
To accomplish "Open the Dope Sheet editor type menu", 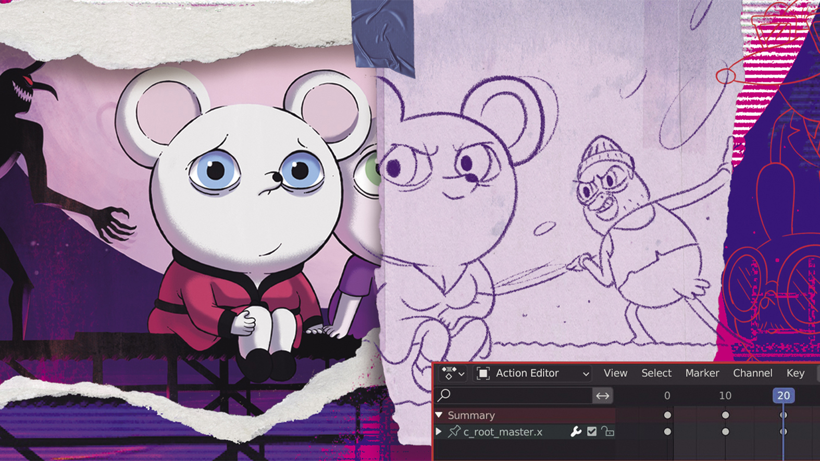I will tap(453, 373).
